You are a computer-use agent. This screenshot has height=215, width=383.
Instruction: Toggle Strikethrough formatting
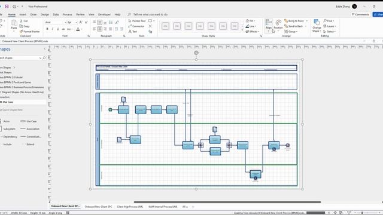pos(63,29)
